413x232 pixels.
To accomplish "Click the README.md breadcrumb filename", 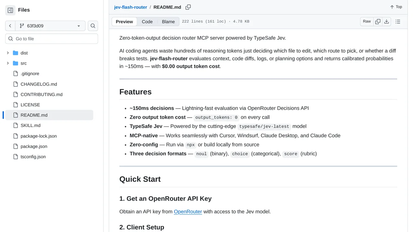I will pyautogui.click(x=167, y=7).
